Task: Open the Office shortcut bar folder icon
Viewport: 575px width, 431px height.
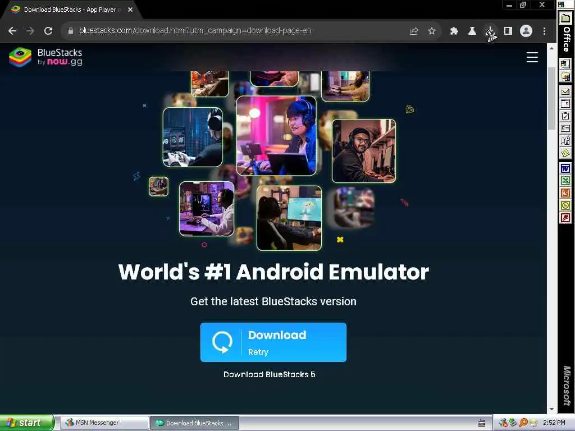Action: 565,18
